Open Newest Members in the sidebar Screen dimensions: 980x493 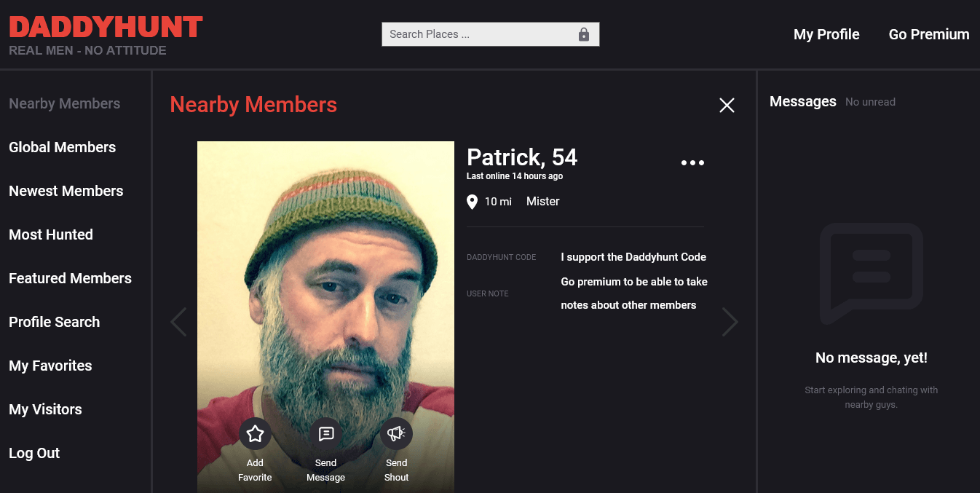coord(66,191)
